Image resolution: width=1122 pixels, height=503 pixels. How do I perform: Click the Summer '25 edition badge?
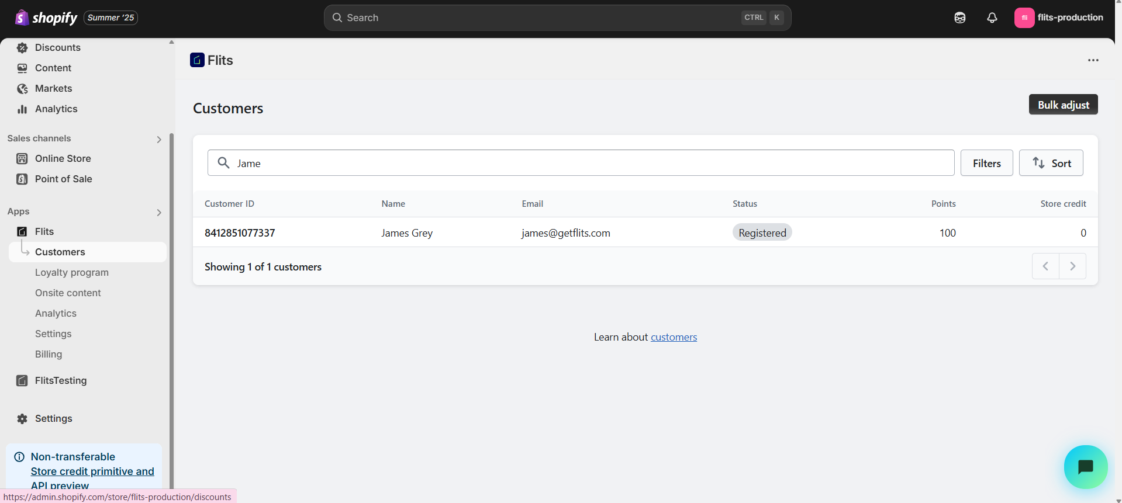click(x=111, y=18)
